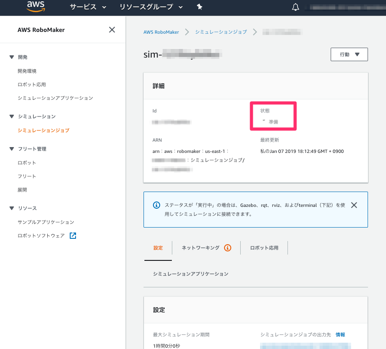
Task: Click the info icon in the blue banner
Action: tap(156, 205)
